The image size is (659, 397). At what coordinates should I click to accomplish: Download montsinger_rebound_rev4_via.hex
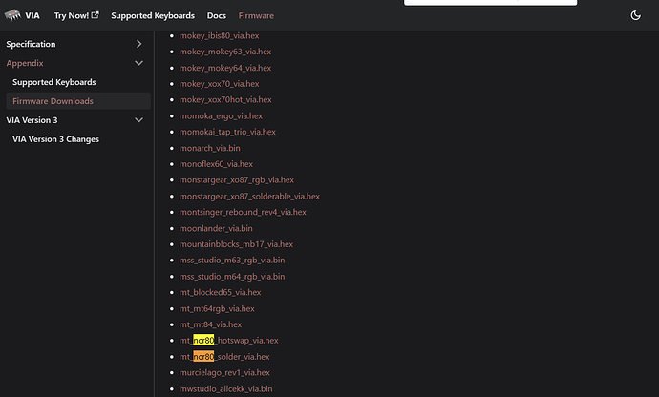[x=243, y=212]
